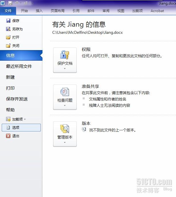Click the heading 有关 Jiang 的信息
Screen dimensions: 176x197
79,24
